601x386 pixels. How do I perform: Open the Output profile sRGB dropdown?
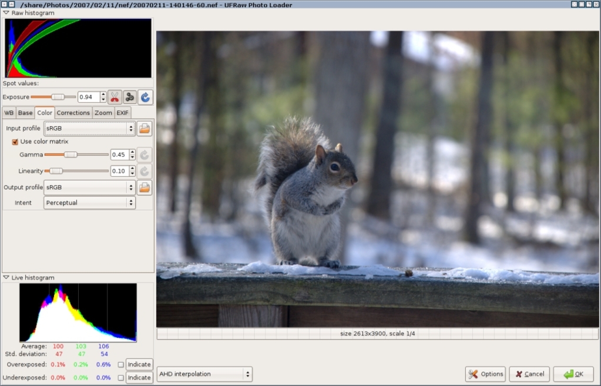click(89, 187)
